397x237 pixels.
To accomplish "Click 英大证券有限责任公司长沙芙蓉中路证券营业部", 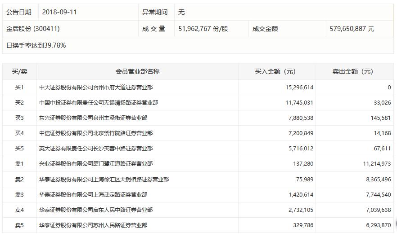I will (x=96, y=149).
